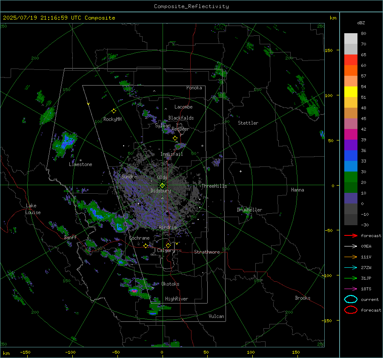383x358 pixels.
Task: Select the red 60-65 dBZ color swatch
Action: coord(351,60)
